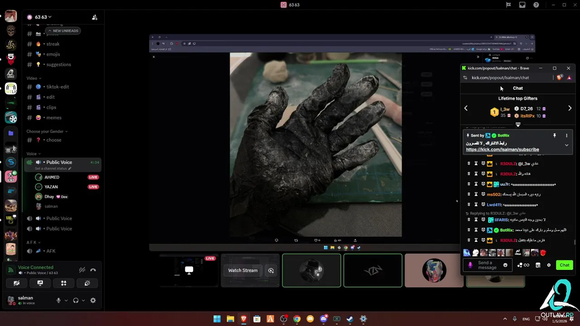Viewport: 580px width, 326px height.
Task: Open Discord User Settings gear
Action: coord(93,300)
